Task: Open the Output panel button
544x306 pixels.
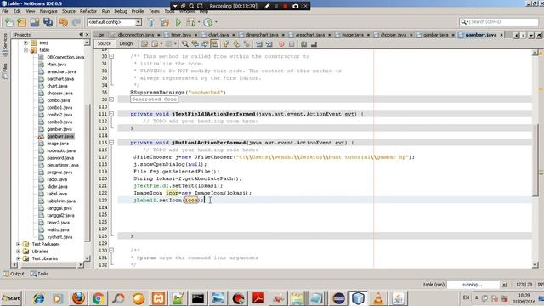Action: click(x=14, y=274)
